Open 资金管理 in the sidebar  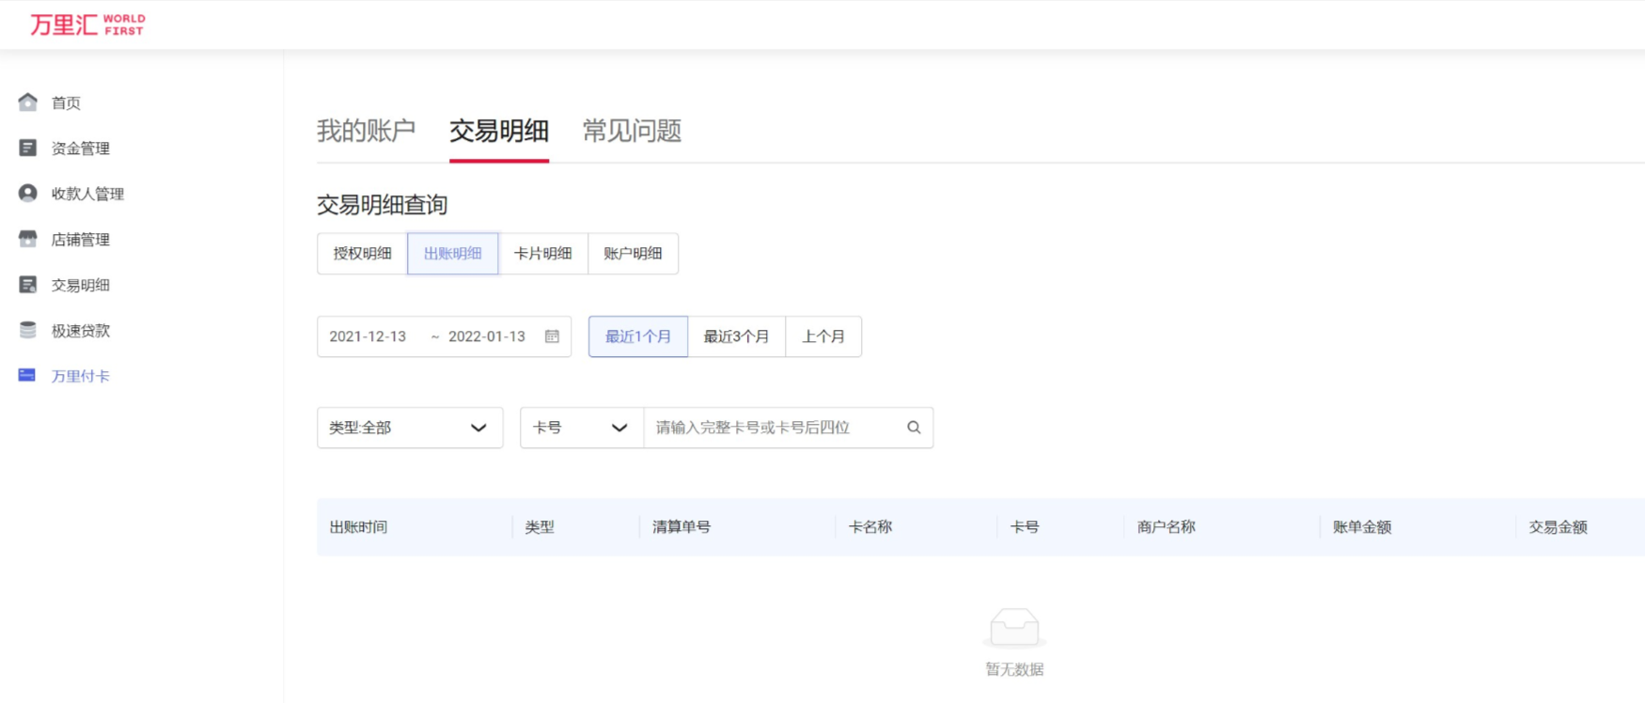click(81, 148)
